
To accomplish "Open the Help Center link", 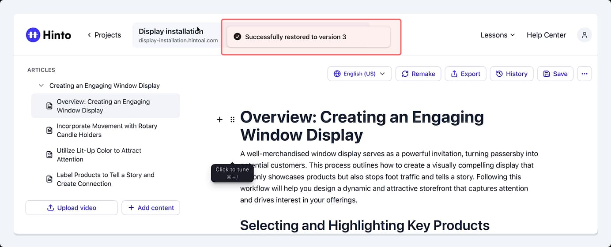I will point(546,35).
